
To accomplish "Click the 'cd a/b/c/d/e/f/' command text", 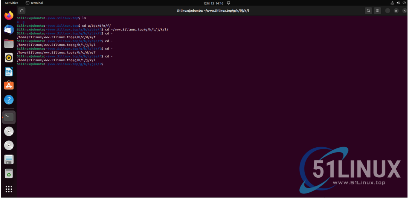I will [x=96, y=26].
